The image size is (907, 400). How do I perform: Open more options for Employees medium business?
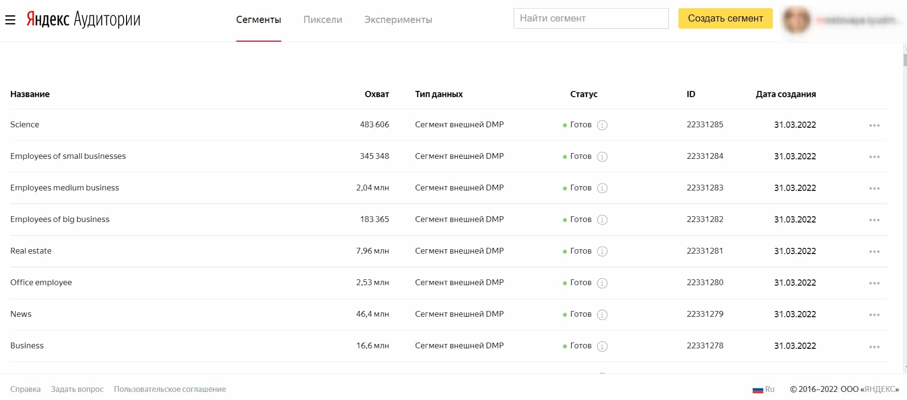[874, 189]
